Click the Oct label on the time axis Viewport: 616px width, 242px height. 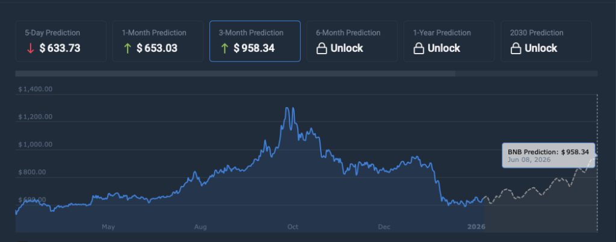pyautogui.click(x=292, y=227)
